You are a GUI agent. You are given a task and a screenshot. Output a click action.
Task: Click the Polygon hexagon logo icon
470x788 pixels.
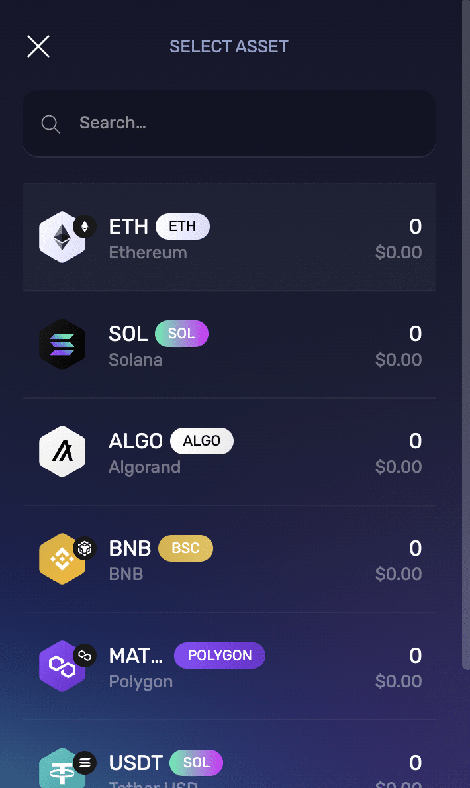pyautogui.click(x=61, y=667)
